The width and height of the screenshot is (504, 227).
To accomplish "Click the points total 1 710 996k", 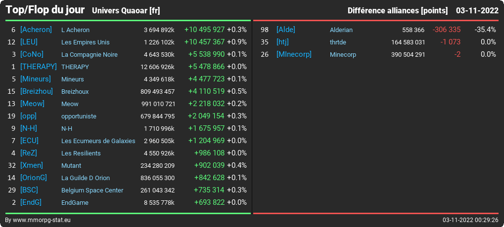I will click(x=159, y=129).
